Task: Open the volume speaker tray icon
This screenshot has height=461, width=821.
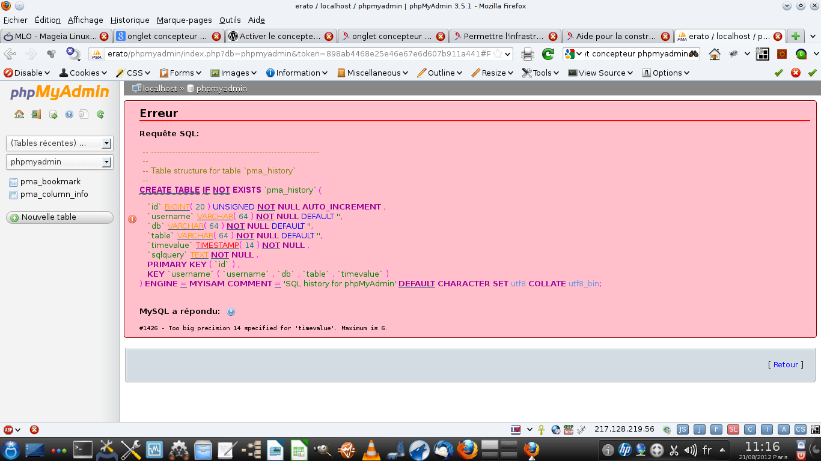Action: click(x=691, y=450)
